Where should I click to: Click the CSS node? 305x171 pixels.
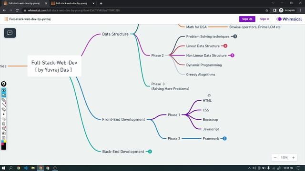click(206, 110)
